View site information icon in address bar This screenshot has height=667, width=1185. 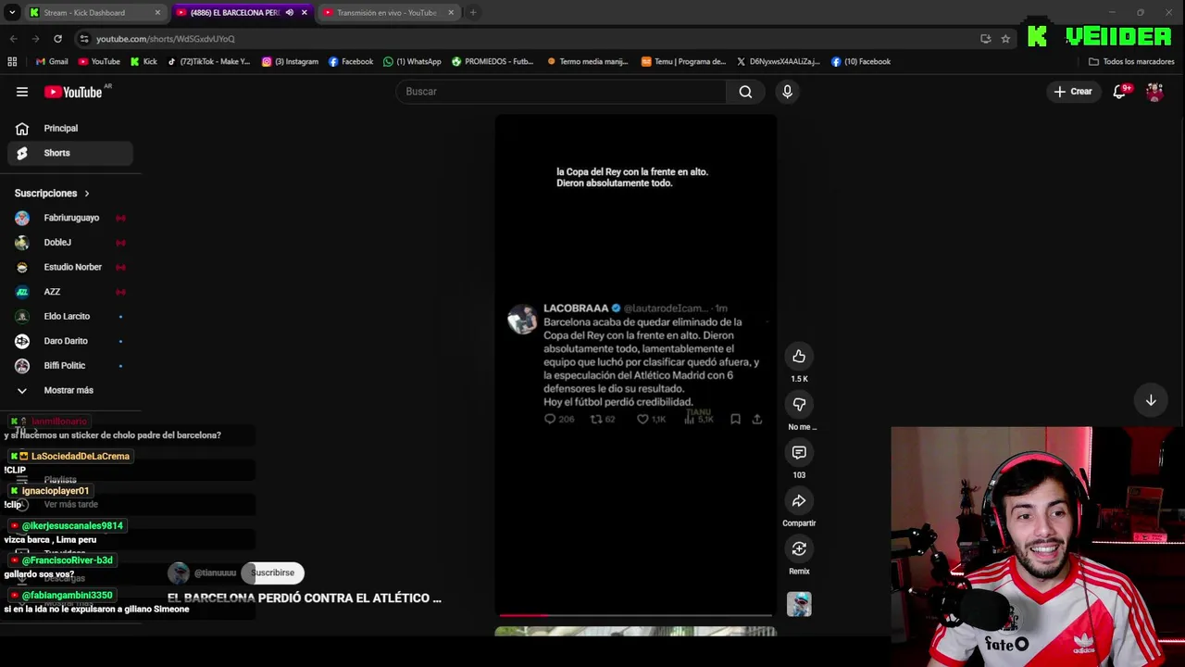pyautogui.click(x=84, y=39)
